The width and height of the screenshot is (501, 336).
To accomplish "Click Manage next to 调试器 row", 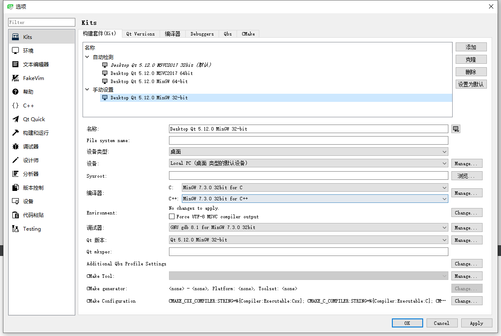I will 467,228.
